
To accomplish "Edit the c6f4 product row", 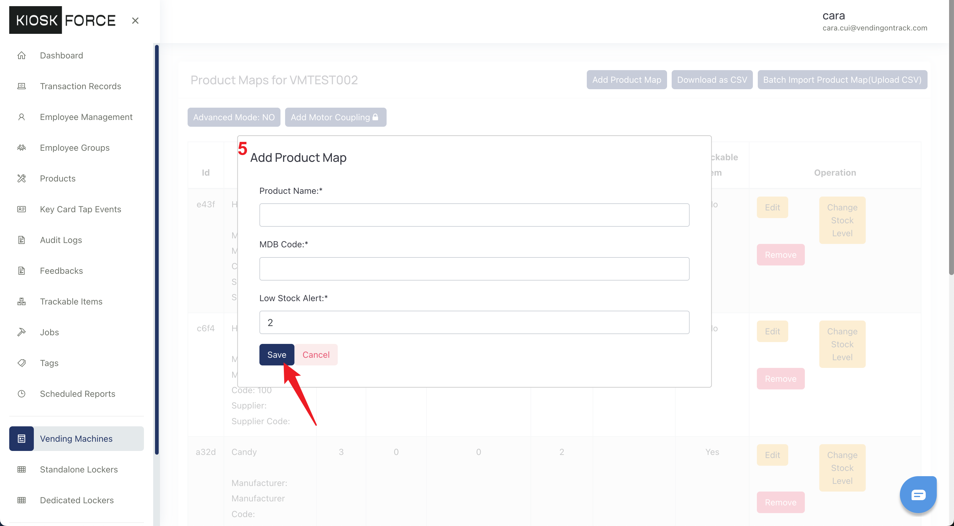I will click(x=772, y=331).
